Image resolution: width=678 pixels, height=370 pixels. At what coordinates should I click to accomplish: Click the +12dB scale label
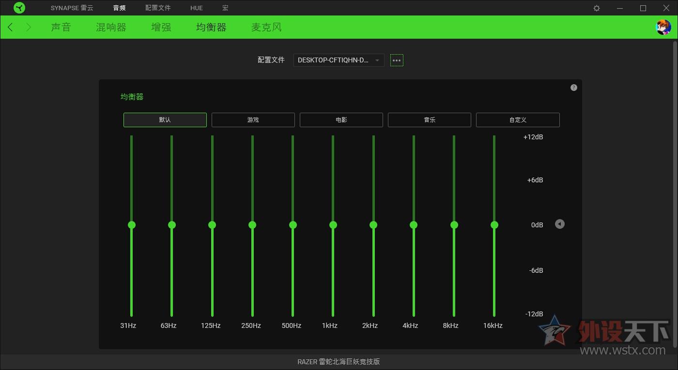(x=533, y=137)
